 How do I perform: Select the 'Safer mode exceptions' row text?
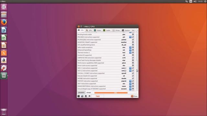(85, 47)
